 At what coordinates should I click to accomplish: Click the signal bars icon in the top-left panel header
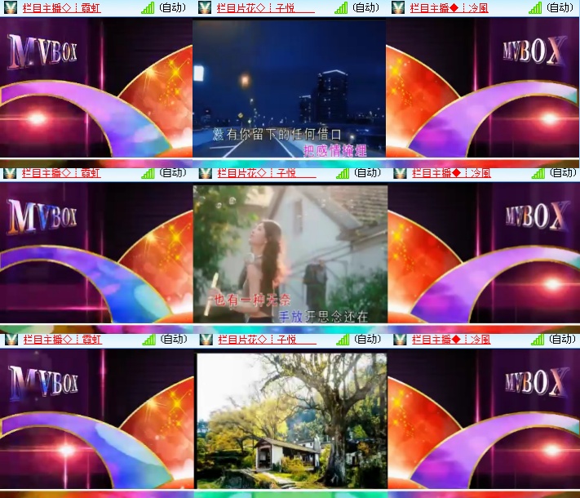point(147,8)
